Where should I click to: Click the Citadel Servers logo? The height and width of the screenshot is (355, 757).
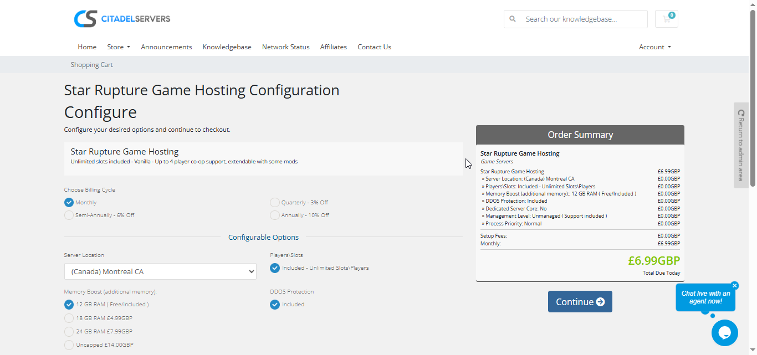pyautogui.click(x=122, y=19)
